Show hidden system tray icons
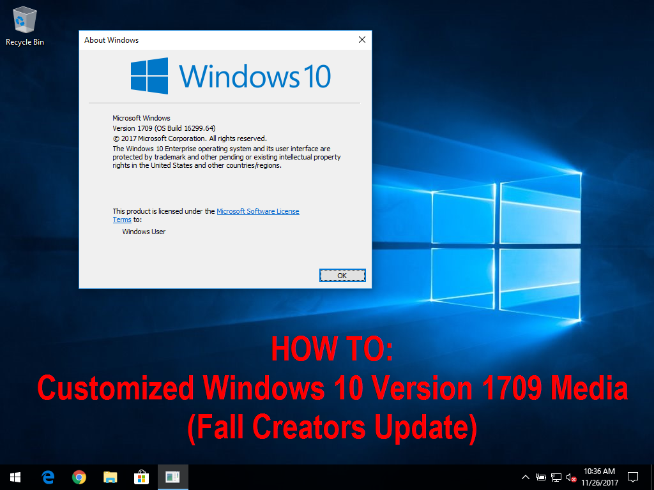 [x=526, y=477]
